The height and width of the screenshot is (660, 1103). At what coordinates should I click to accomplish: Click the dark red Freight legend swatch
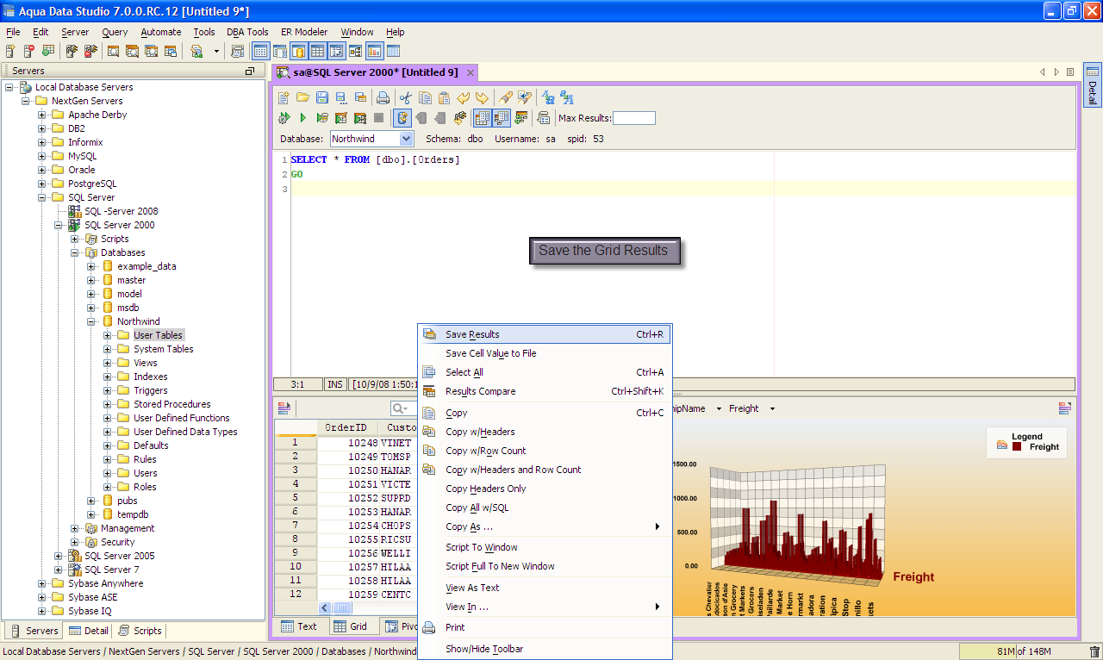coord(1017,447)
